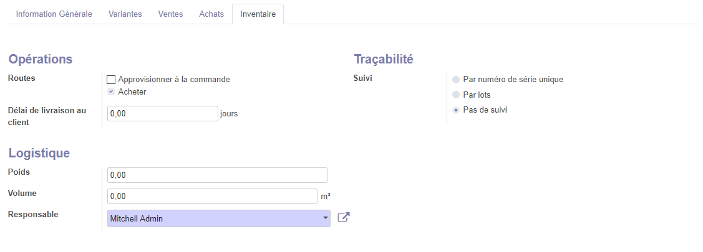Expand the Responsable dropdown arrow
This screenshot has width=703, height=252.
pyautogui.click(x=325, y=218)
